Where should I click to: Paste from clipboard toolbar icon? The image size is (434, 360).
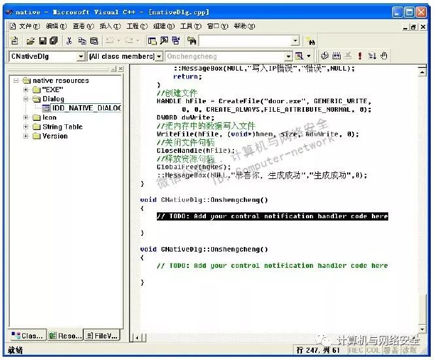tap(94, 41)
